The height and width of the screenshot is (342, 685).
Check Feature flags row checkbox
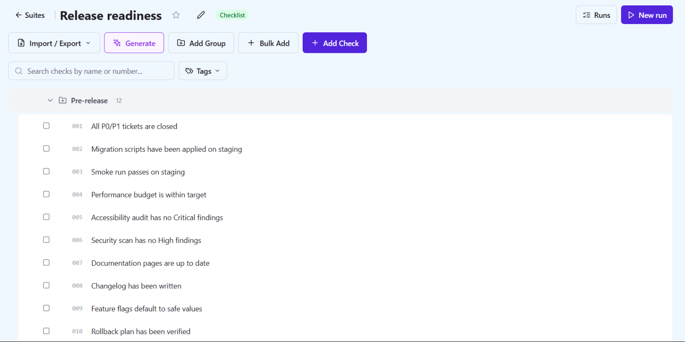click(46, 308)
